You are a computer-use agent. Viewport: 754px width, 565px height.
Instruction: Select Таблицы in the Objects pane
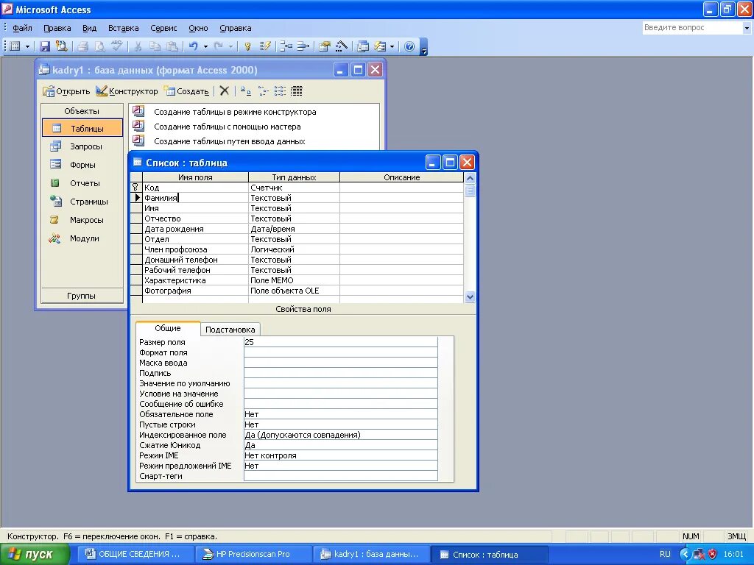(x=82, y=128)
